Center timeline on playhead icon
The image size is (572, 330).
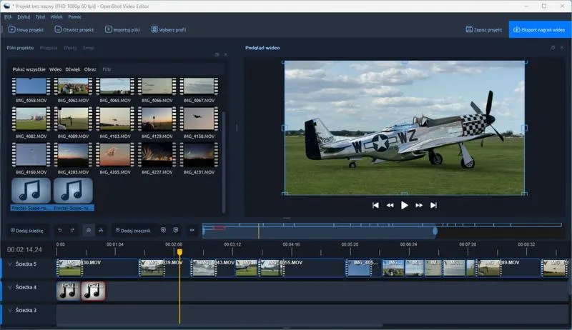pos(192,230)
